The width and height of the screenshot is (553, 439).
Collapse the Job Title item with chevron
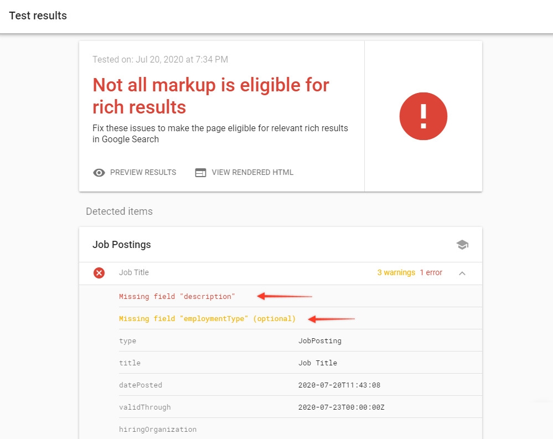click(x=462, y=273)
